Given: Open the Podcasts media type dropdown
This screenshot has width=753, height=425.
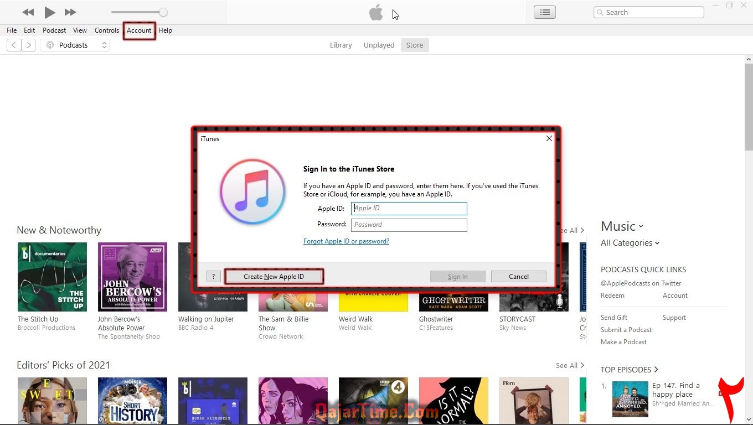Looking at the screenshot, I should tap(75, 45).
